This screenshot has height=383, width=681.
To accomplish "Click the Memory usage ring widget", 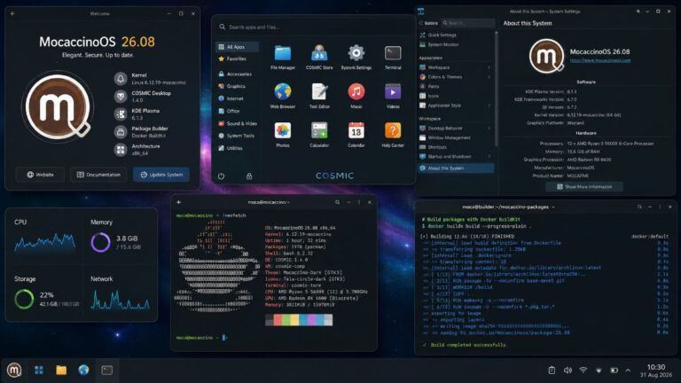I will click(x=100, y=242).
